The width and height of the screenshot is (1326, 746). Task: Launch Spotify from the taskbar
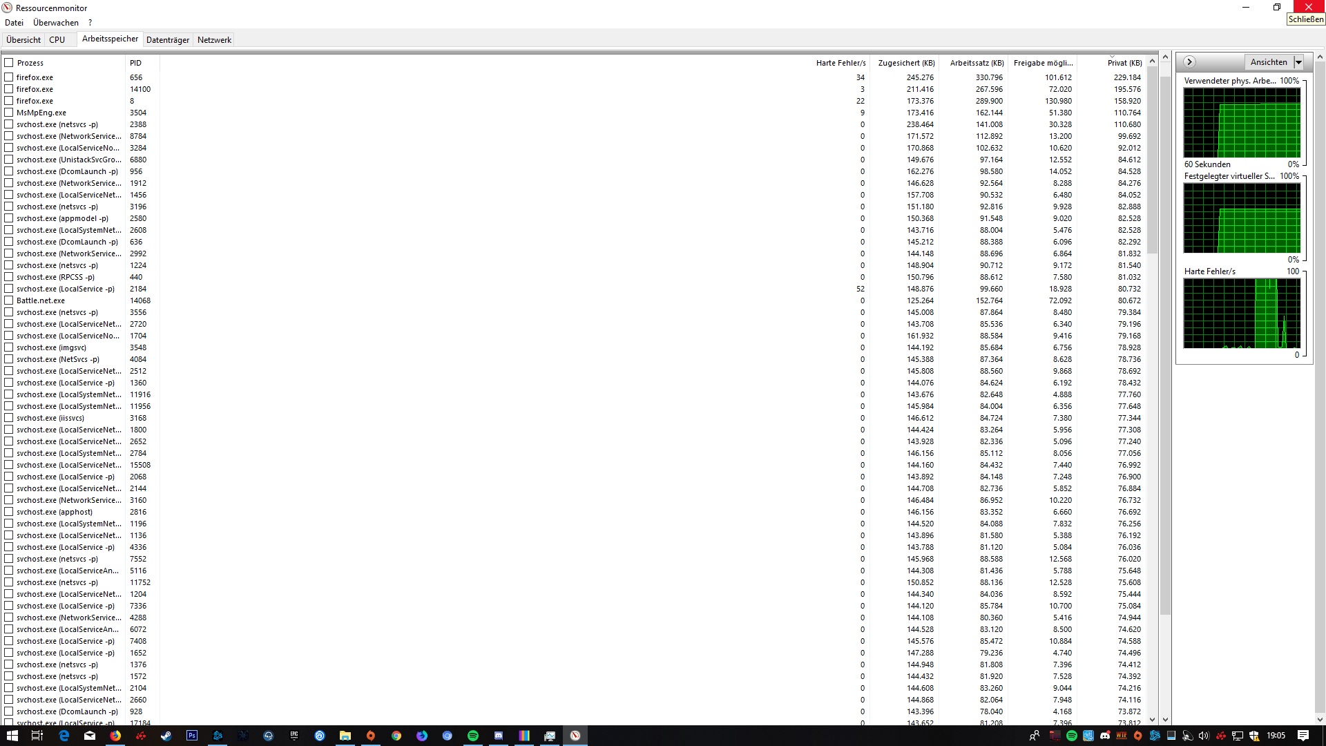click(473, 736)
